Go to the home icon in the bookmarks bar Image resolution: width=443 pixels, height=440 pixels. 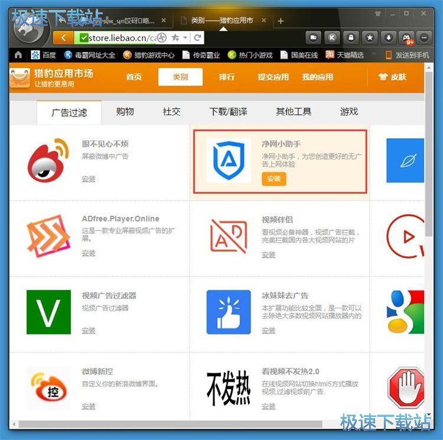[x=18, y=55]
